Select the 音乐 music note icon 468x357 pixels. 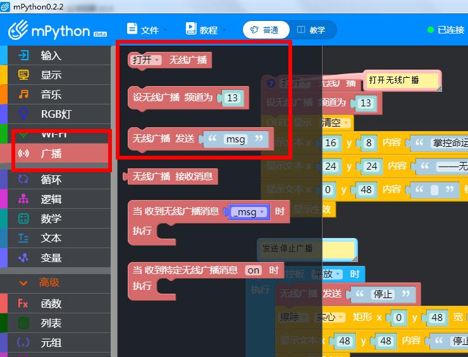pyautogui.click(x=23, y=94)
